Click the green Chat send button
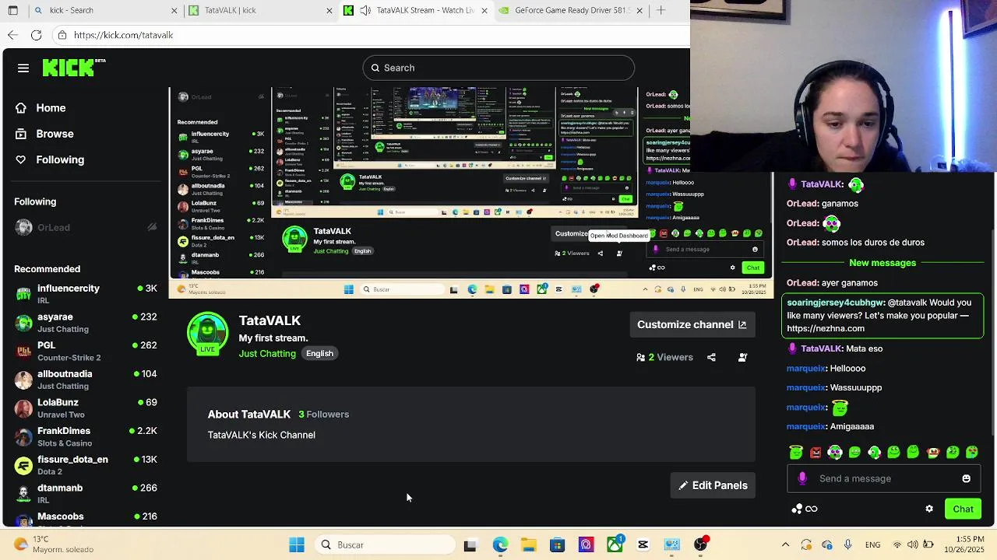This screenshot has width=997, height=560. tap(963, 509)
